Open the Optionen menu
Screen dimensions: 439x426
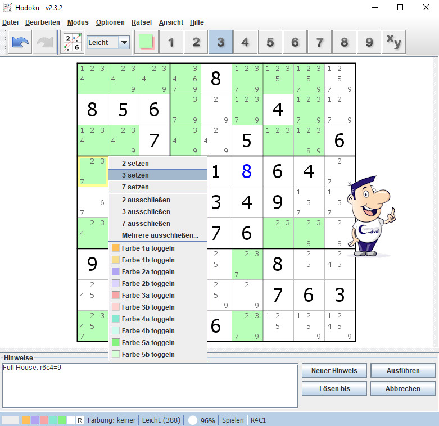(x=110, y=22)
